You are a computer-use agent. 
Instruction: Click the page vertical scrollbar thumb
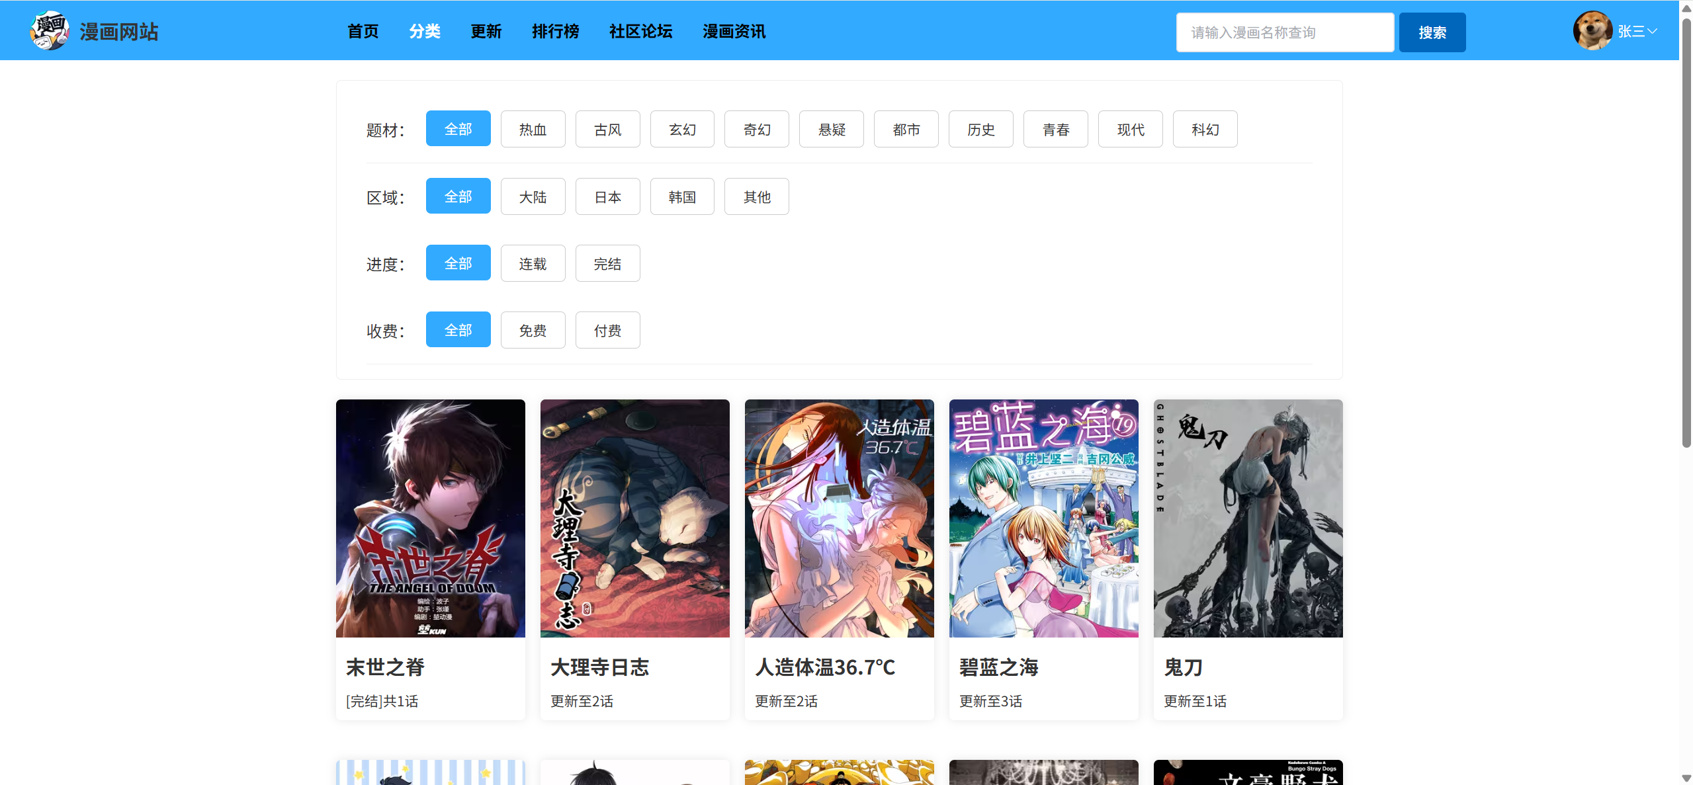[x=1686, y=231]
